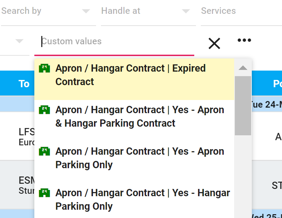
Task: Clear the custom values field with X
Action: pos(214,43)
